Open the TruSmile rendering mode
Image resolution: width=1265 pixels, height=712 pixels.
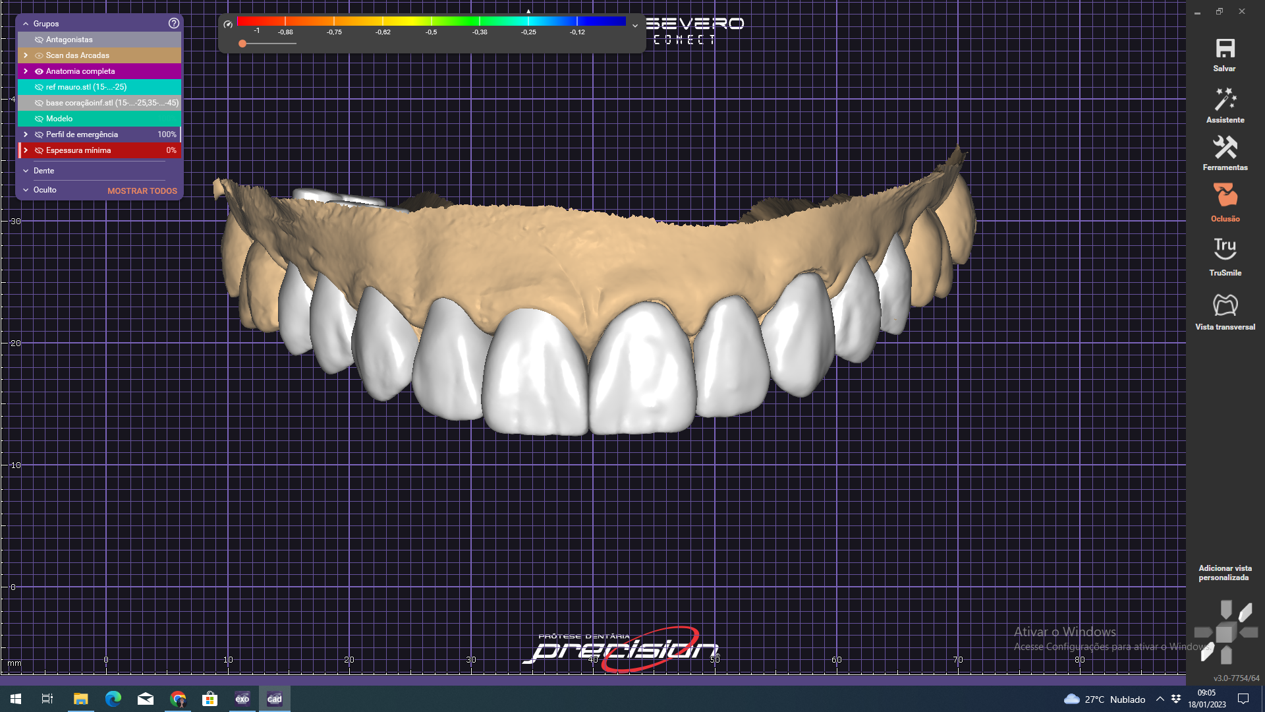1225,249
